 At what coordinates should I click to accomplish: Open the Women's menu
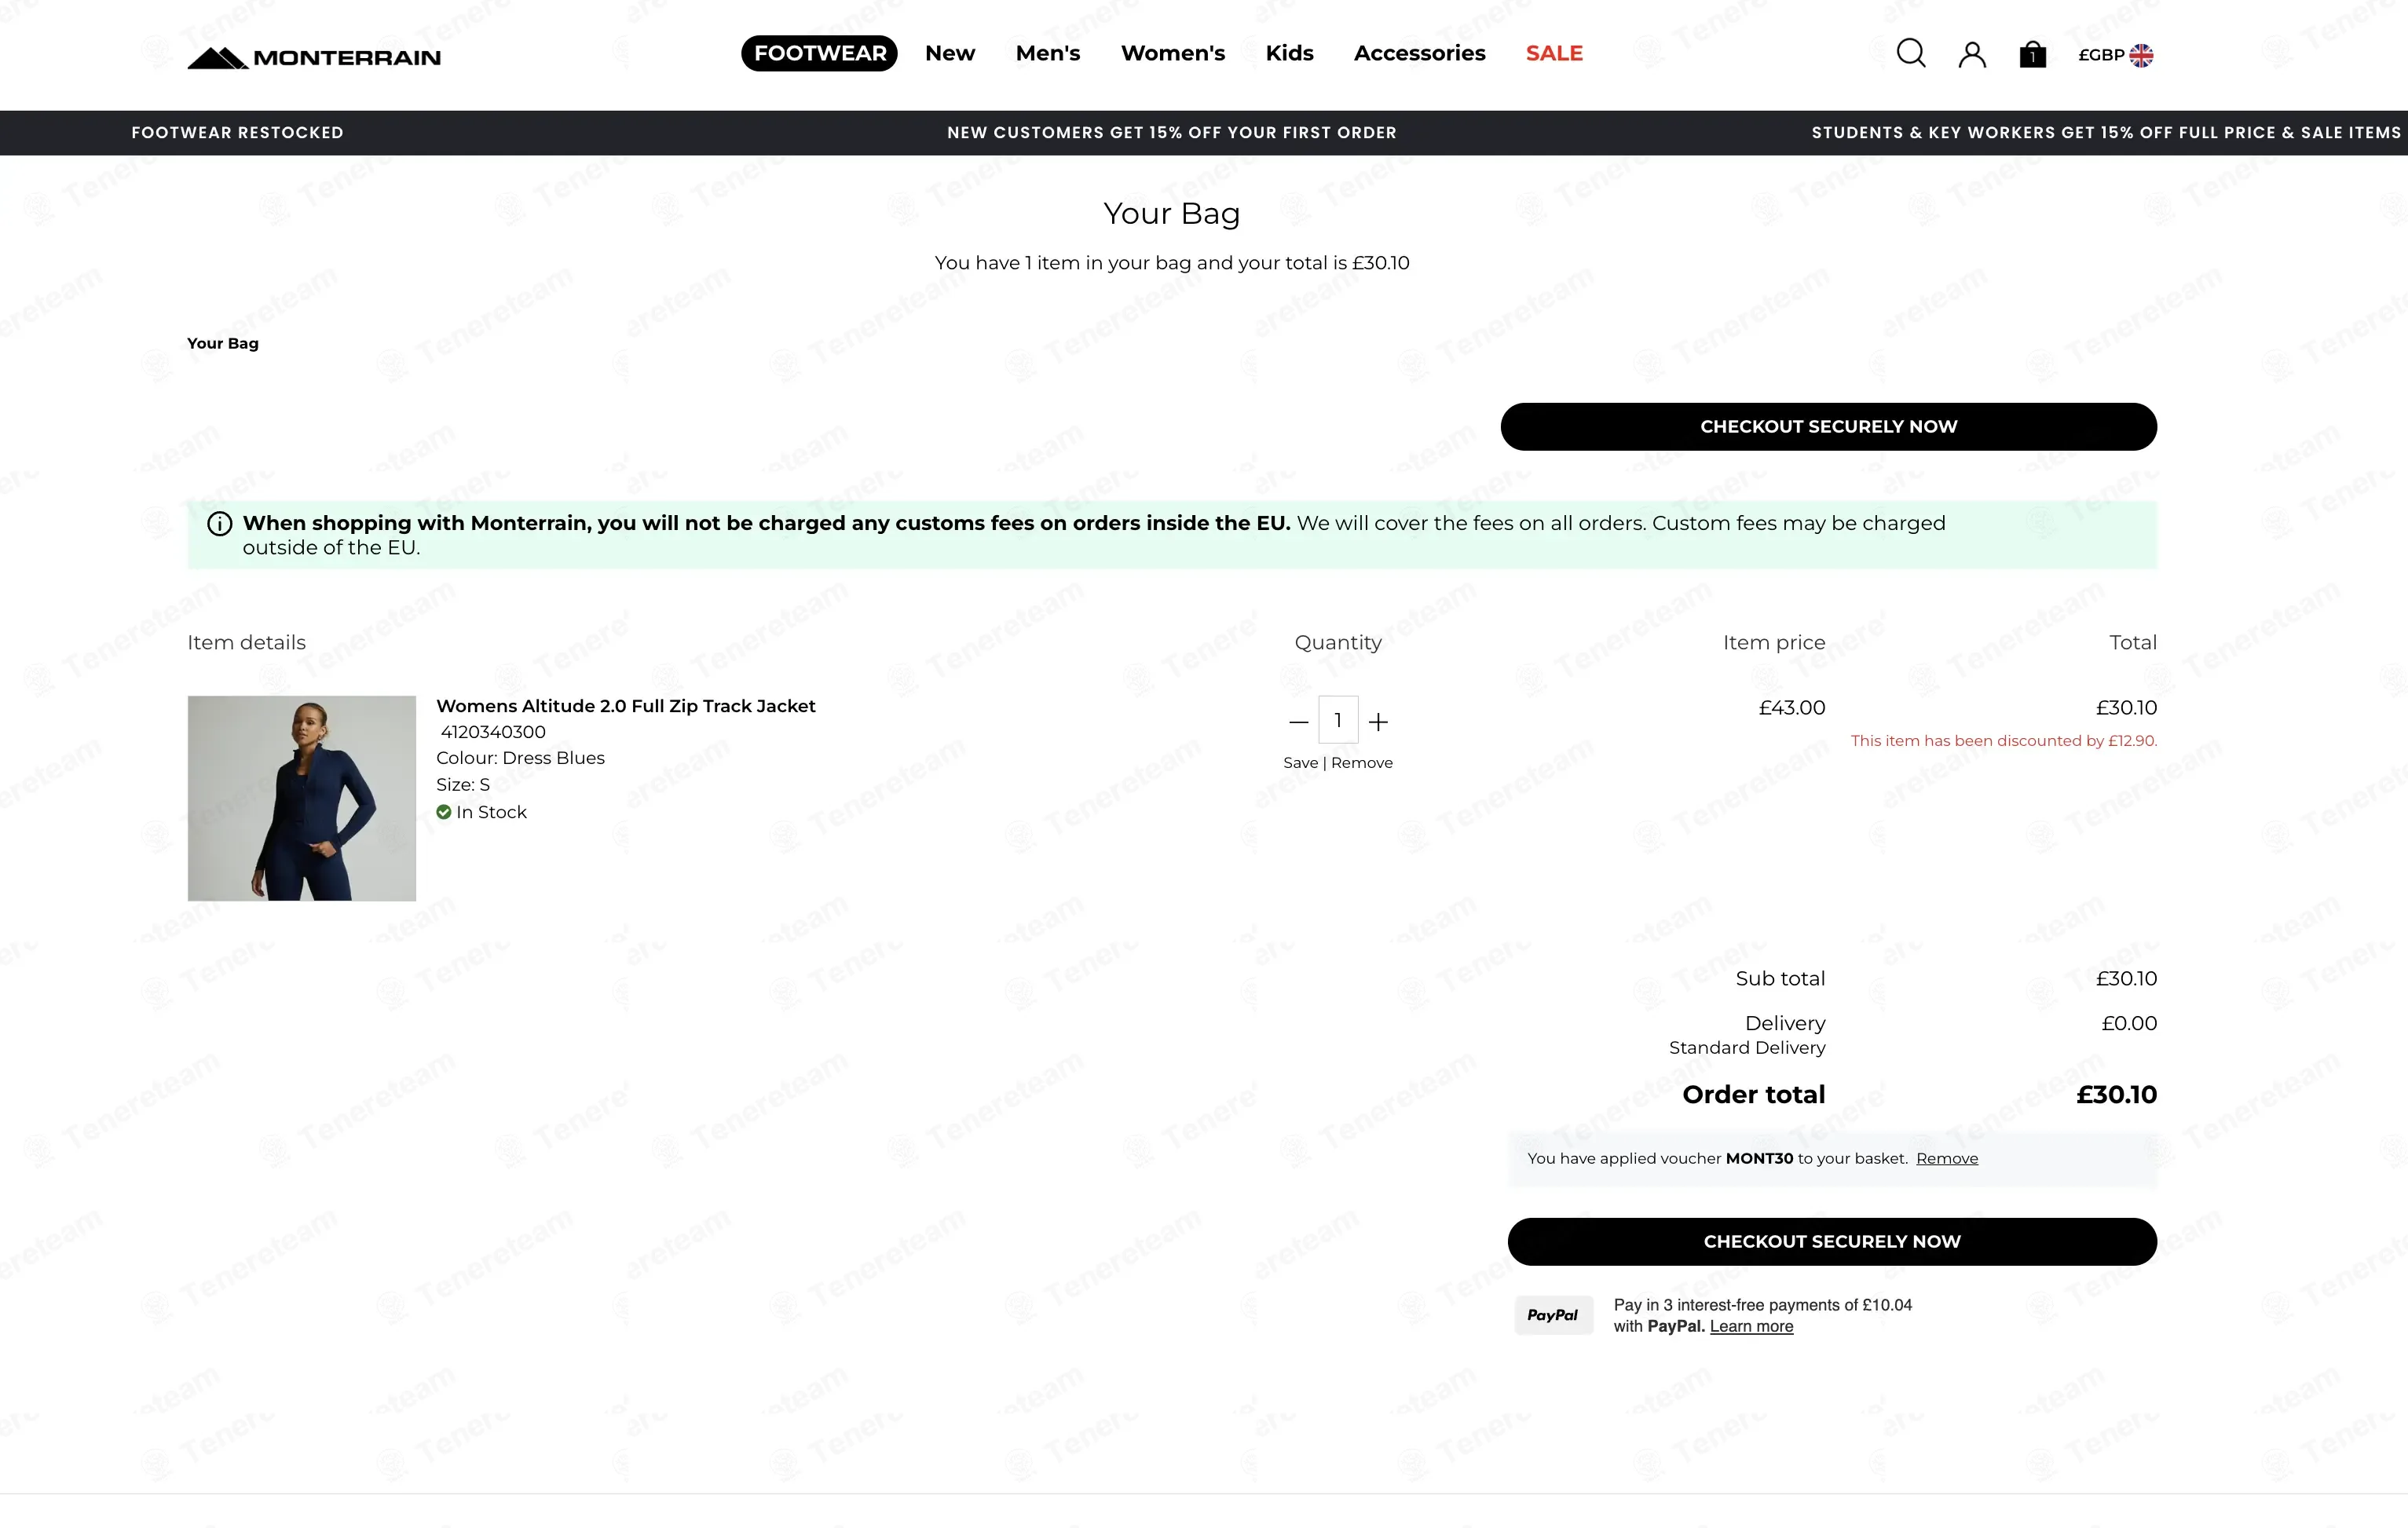click(x=1173, y=53)
